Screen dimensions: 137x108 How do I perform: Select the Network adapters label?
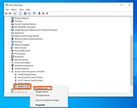point(22,45)
